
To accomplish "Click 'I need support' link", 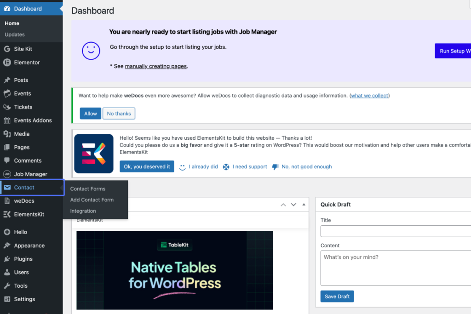I will pyautogui.click(x=250, y=166).
